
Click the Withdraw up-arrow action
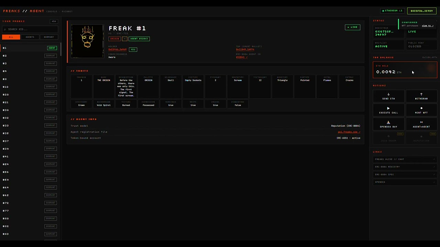click(x=421, y=96)
